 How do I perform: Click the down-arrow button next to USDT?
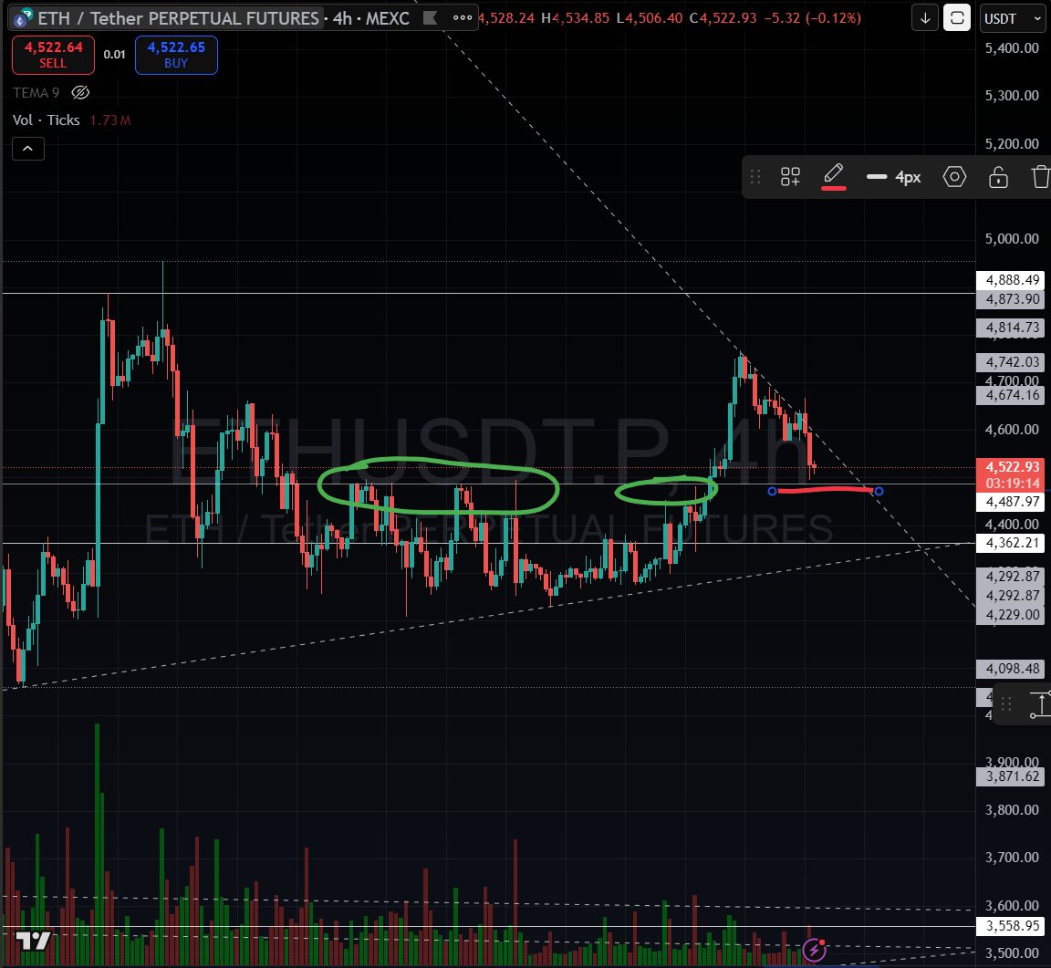point(925,19)
